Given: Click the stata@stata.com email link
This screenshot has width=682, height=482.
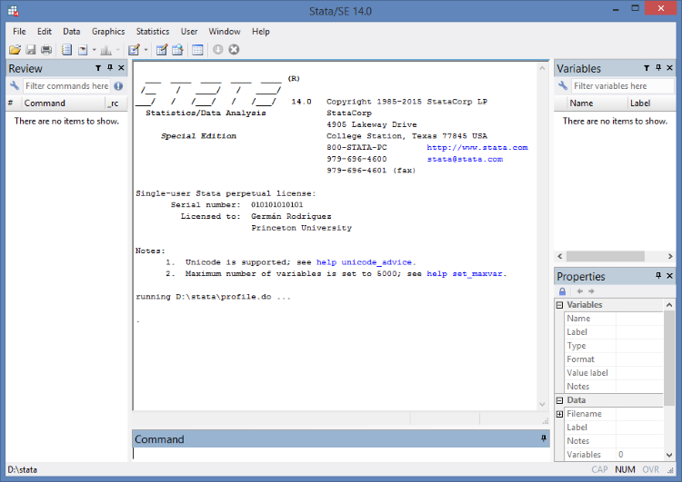Looking at the screenshot, I should (x=465, y=159).
